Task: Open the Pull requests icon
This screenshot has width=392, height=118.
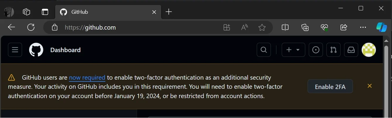Action: point(333,50)
